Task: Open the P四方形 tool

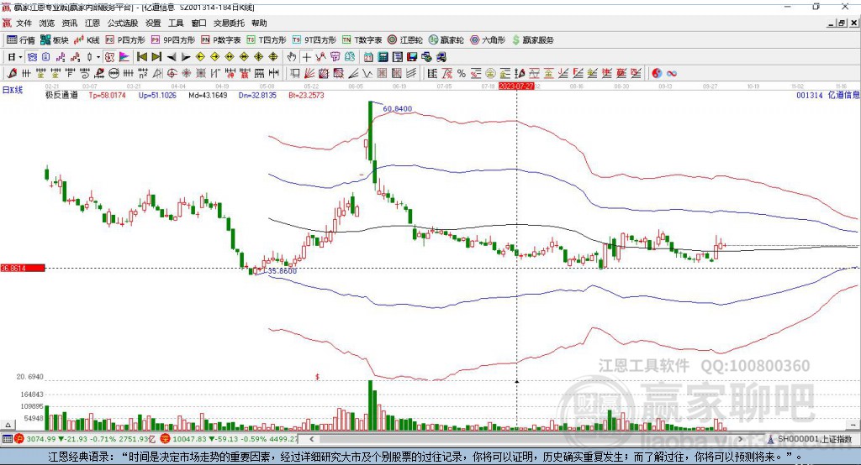Action: pyautogui.click(x=125, y=40)
